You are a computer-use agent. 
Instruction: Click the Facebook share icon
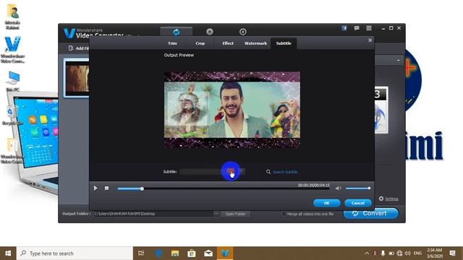pyautogui.click(x=344, y=28)
